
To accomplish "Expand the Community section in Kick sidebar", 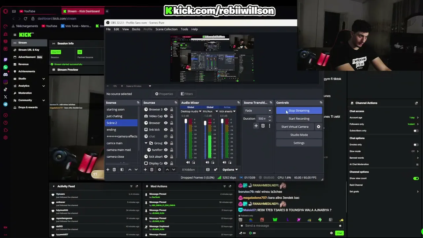I will coord(43,100).
